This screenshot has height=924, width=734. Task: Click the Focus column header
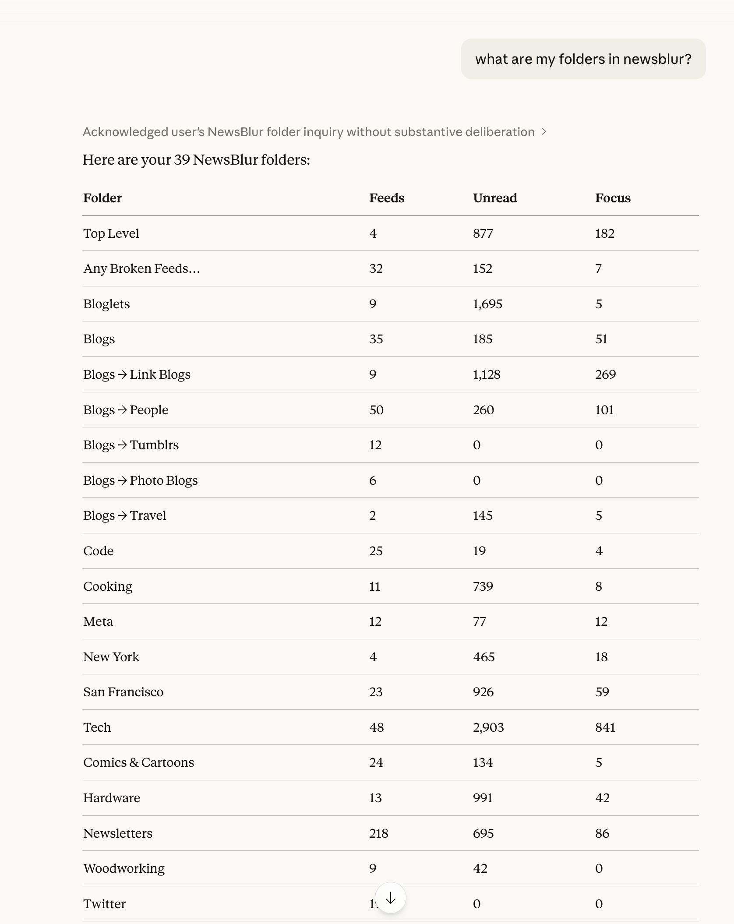tap(613, 198)
